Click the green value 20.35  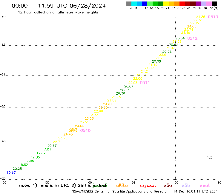click(x=156, y=61)
